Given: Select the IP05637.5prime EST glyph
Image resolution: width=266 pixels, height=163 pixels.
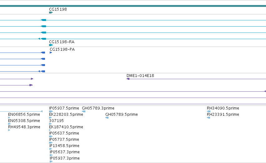Looking at the screenshot, I should click(x=51, y=136).
